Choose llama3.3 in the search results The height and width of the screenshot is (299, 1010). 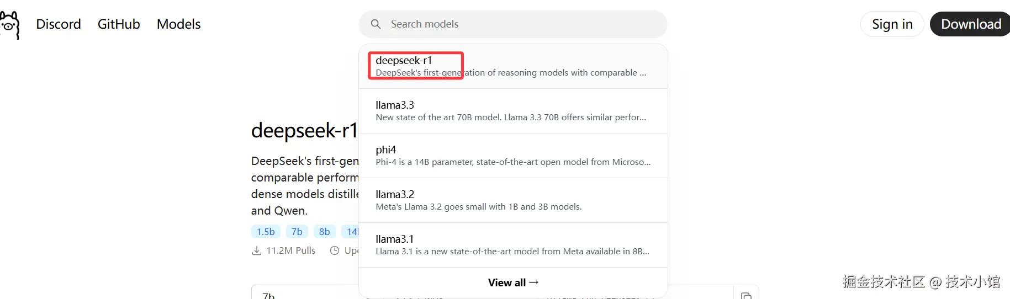click(x=512, y=111)
